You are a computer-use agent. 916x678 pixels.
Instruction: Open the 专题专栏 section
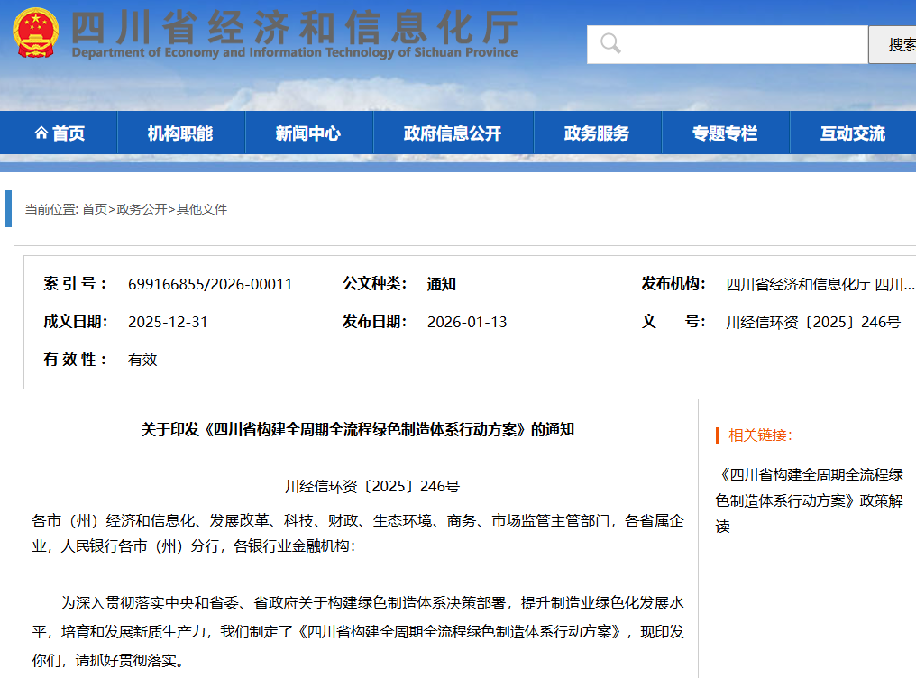725,133
